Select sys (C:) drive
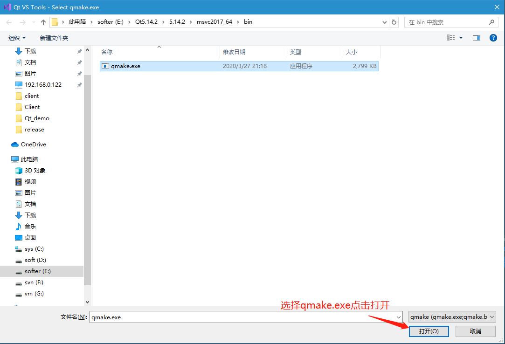This screenshot has width=505, height=344. 34,249
